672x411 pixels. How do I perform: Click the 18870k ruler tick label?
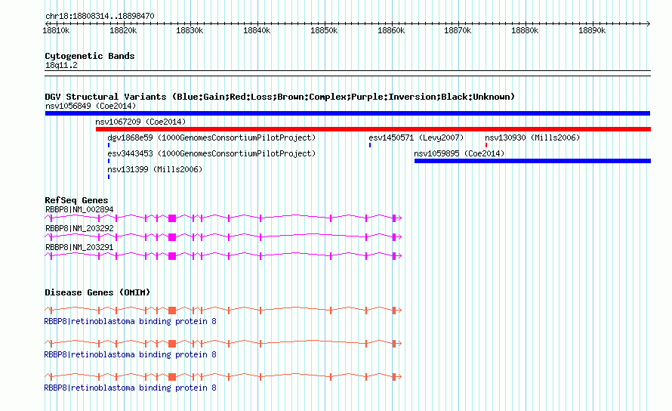click(458, 31)
